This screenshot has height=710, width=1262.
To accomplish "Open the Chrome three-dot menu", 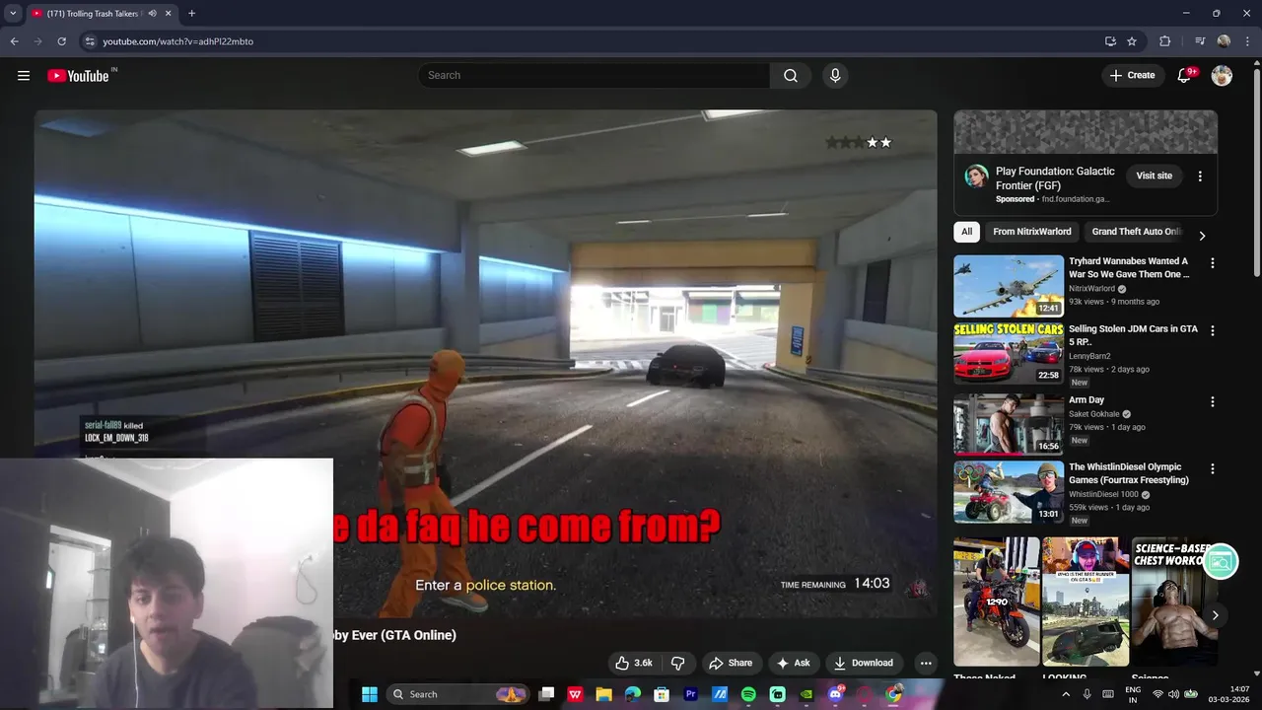I will pos(1247,41).
